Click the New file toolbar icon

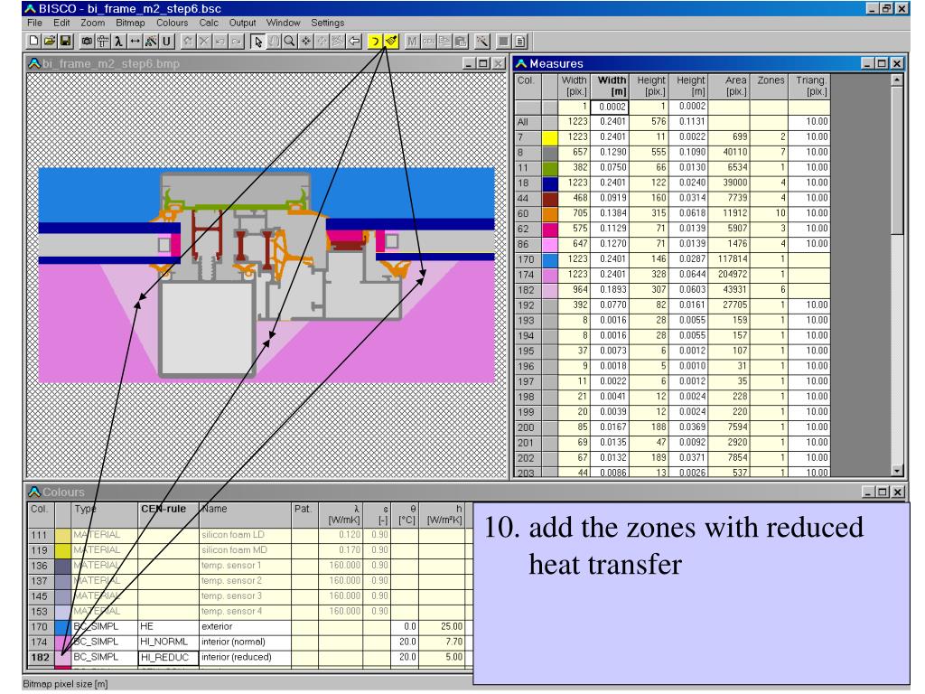coord(33,42)
